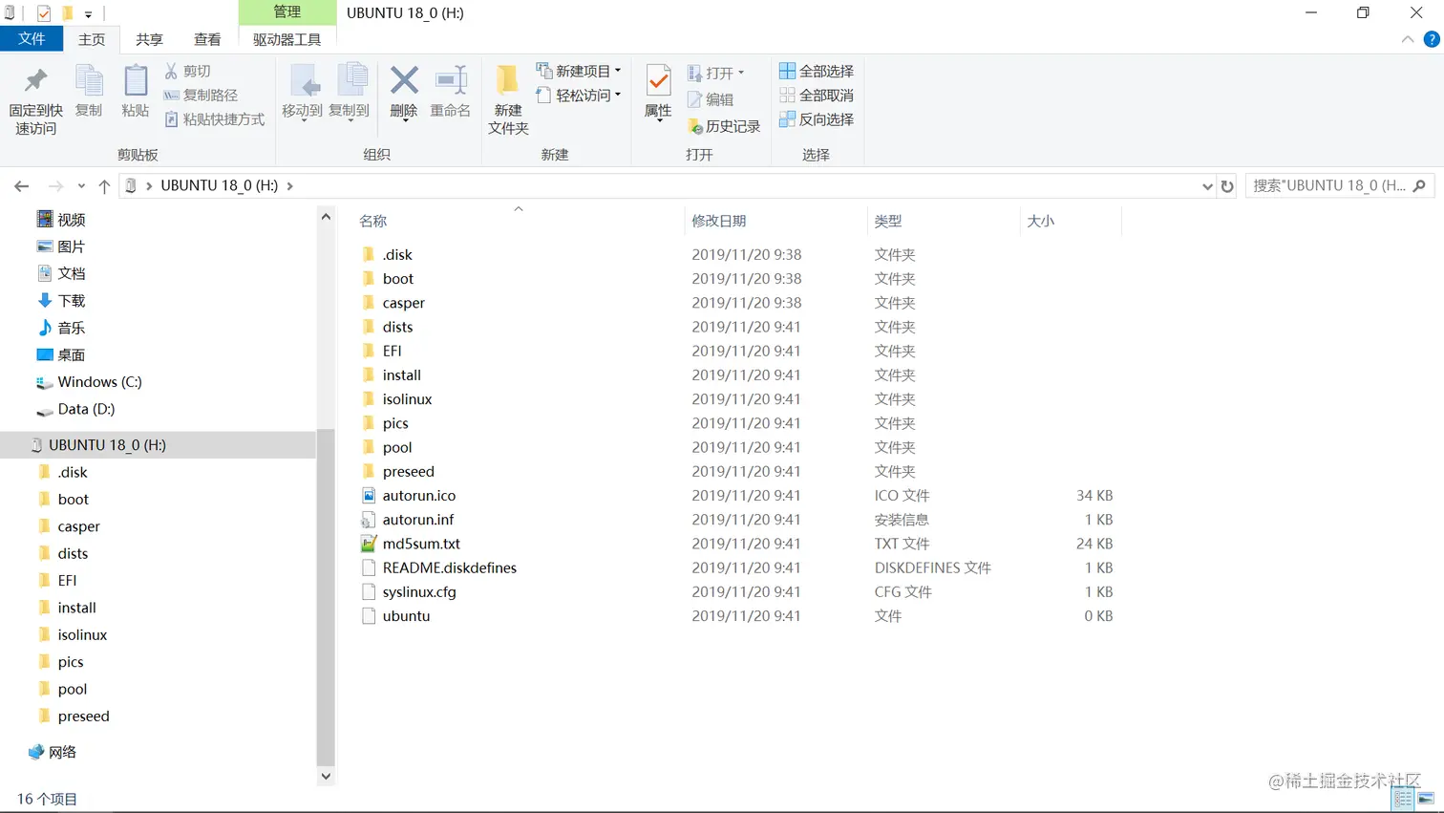Go up one directory level arrow
The height and width of the screenshot is (813, 1444).
click(x=104, y=186)
